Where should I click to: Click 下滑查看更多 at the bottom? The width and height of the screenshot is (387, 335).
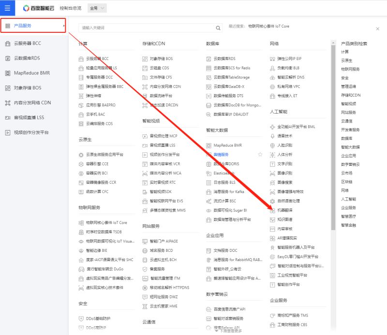coord(228,331)
